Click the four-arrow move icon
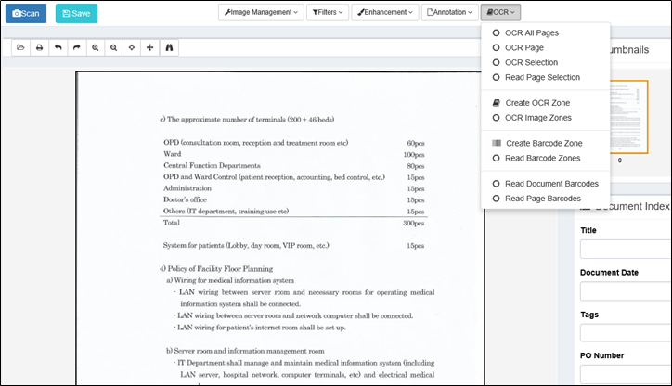 pyautogui.click(x=150, y=47)
